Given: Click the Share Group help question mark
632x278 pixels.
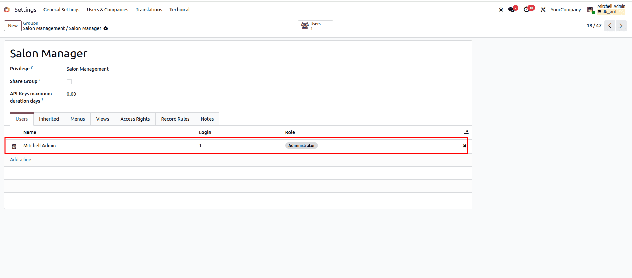Looking at the screenshot, I should (x=40, y=80).
